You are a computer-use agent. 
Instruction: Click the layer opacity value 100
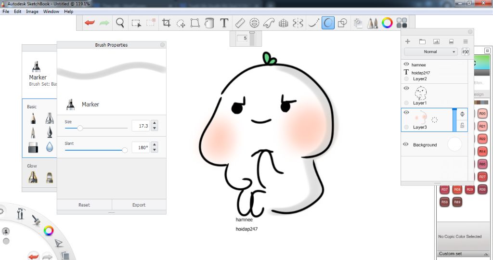click(466, 52)
